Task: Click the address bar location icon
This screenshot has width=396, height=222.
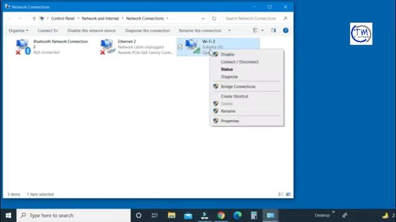Action: click(42, 18)
